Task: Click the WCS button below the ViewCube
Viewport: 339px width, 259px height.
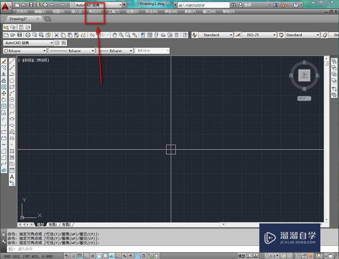Action: [304, 98]
